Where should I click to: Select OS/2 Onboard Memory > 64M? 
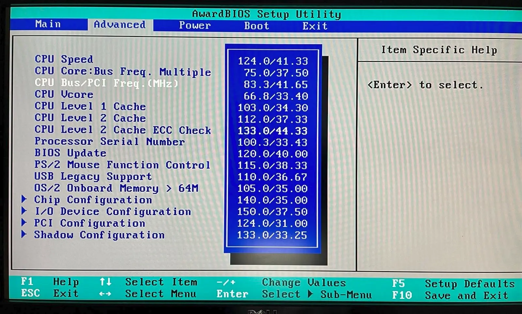coord(116,188)
